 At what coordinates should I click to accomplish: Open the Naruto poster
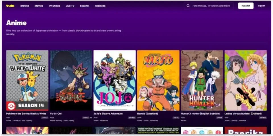[x=158, y=80]
